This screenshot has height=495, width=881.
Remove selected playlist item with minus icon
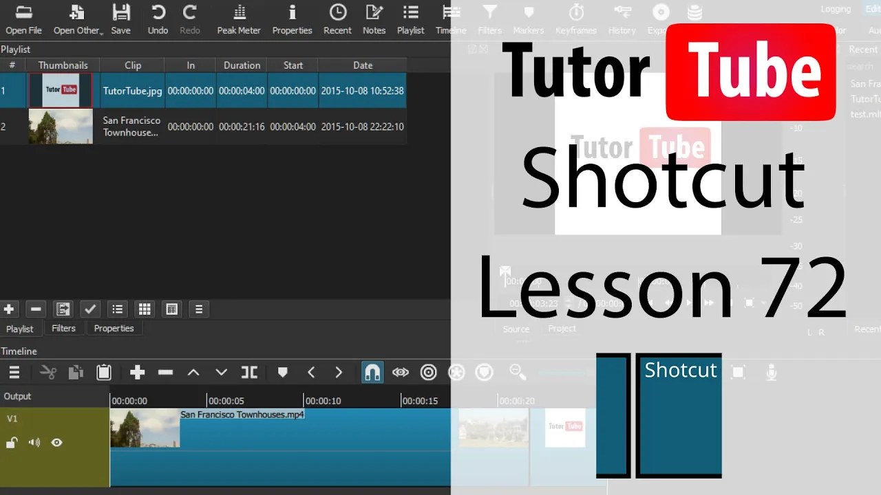tap(36, 309)
